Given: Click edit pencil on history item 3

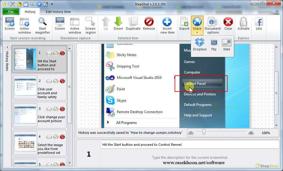Looking at the screenshot, I should tap(56, 109).
